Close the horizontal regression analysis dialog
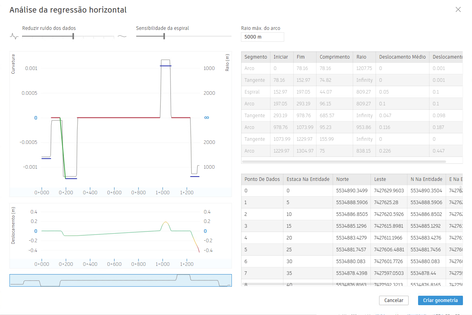The image size is (472, 315). [458, 9]
